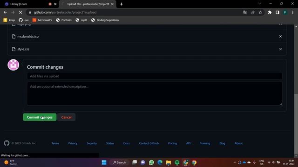The image size is (298, 167).
Task: Click the microphone icon in the system tray
Action: [254, 162]
